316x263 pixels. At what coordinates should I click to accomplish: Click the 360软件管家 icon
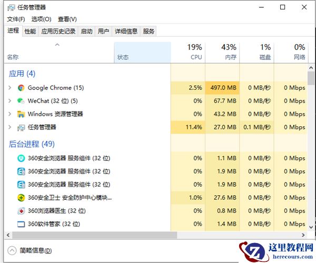pyautogui.click(x=21, y=224)
